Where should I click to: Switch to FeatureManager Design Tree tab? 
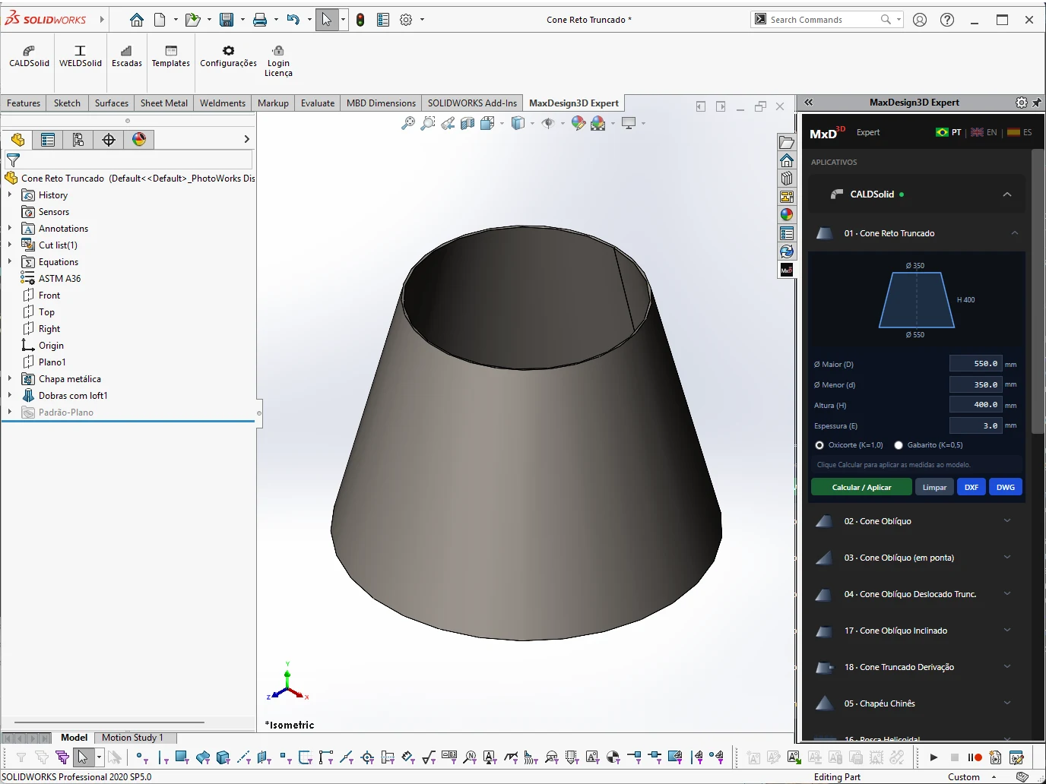pos(17,140)
